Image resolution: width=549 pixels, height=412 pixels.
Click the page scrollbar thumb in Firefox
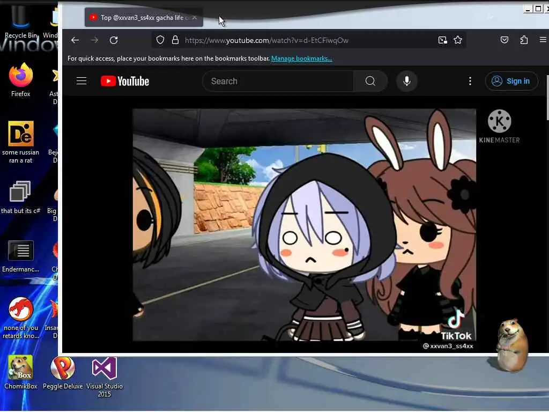click(547, 98)
